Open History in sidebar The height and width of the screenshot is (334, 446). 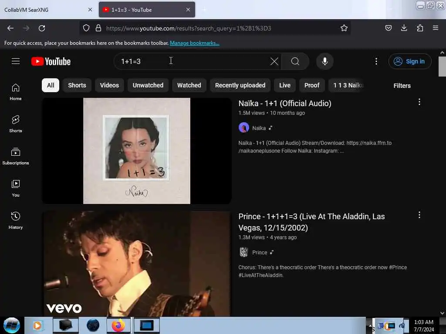coord(16,220)
